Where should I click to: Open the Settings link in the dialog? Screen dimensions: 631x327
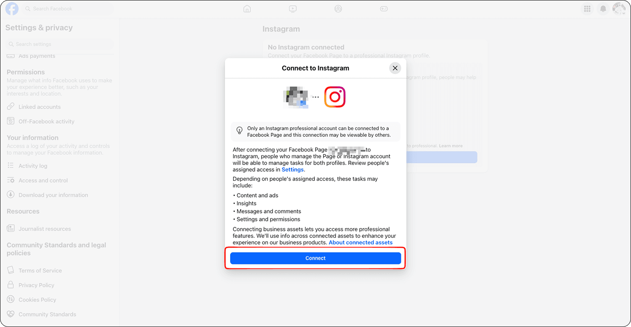(292, 170)
